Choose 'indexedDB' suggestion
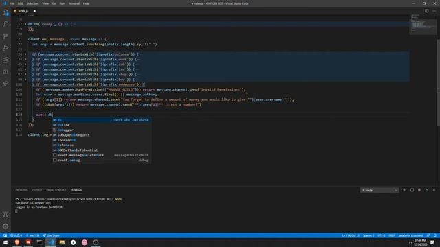Image resolution: width=440 pixels, height=247 pixels. (101, 140)
